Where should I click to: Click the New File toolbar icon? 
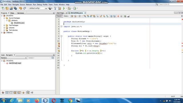click(x=3, y=8)
